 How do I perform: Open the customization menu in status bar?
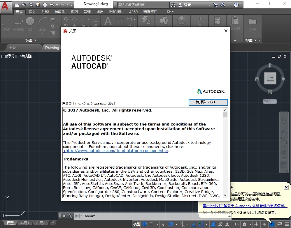click(x=287, y=224)
